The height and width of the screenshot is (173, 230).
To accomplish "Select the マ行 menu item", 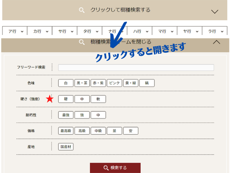I will click(x=165, y=31).
